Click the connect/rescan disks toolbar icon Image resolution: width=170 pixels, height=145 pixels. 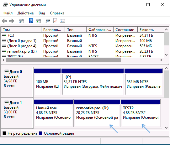click(48, 21)
